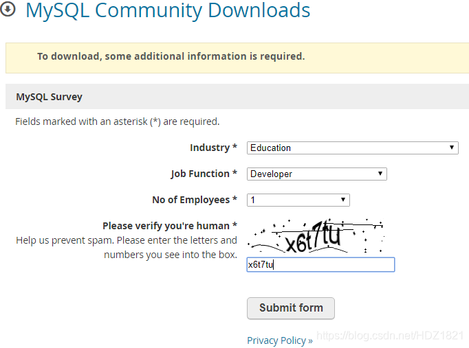This screenshot has height=348, width=469.
Task: Click the captcha image showing x6t7tu
Action: coord(316,236)
